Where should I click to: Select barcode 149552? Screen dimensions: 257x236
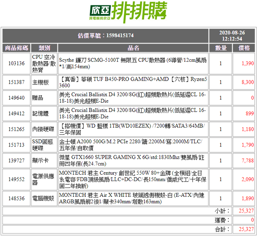pos(16,179)
